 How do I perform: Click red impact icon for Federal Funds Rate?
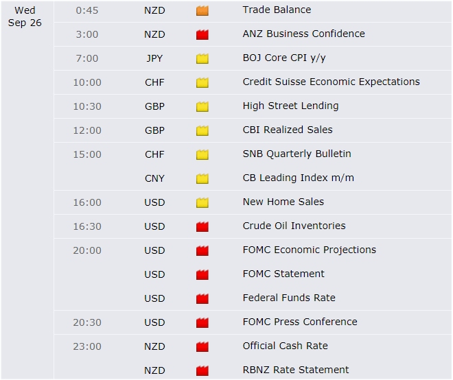tap(202, 298)
